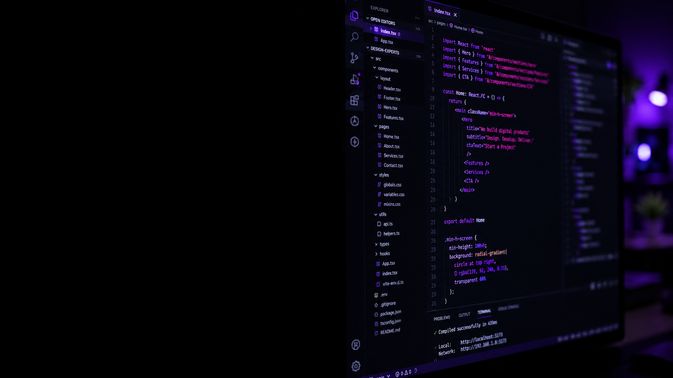Click the 'src' breadcrumb segment
Image resolution: width=673 pixels, height=378 pixels.
(x=430, y=21)
